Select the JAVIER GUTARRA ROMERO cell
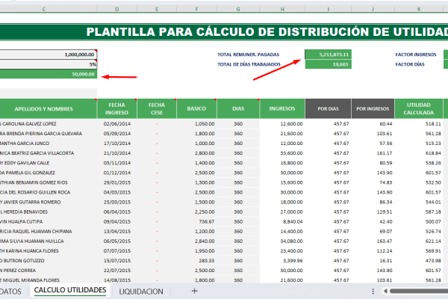Viewport: 448px width, 299px height. [49, 202]
